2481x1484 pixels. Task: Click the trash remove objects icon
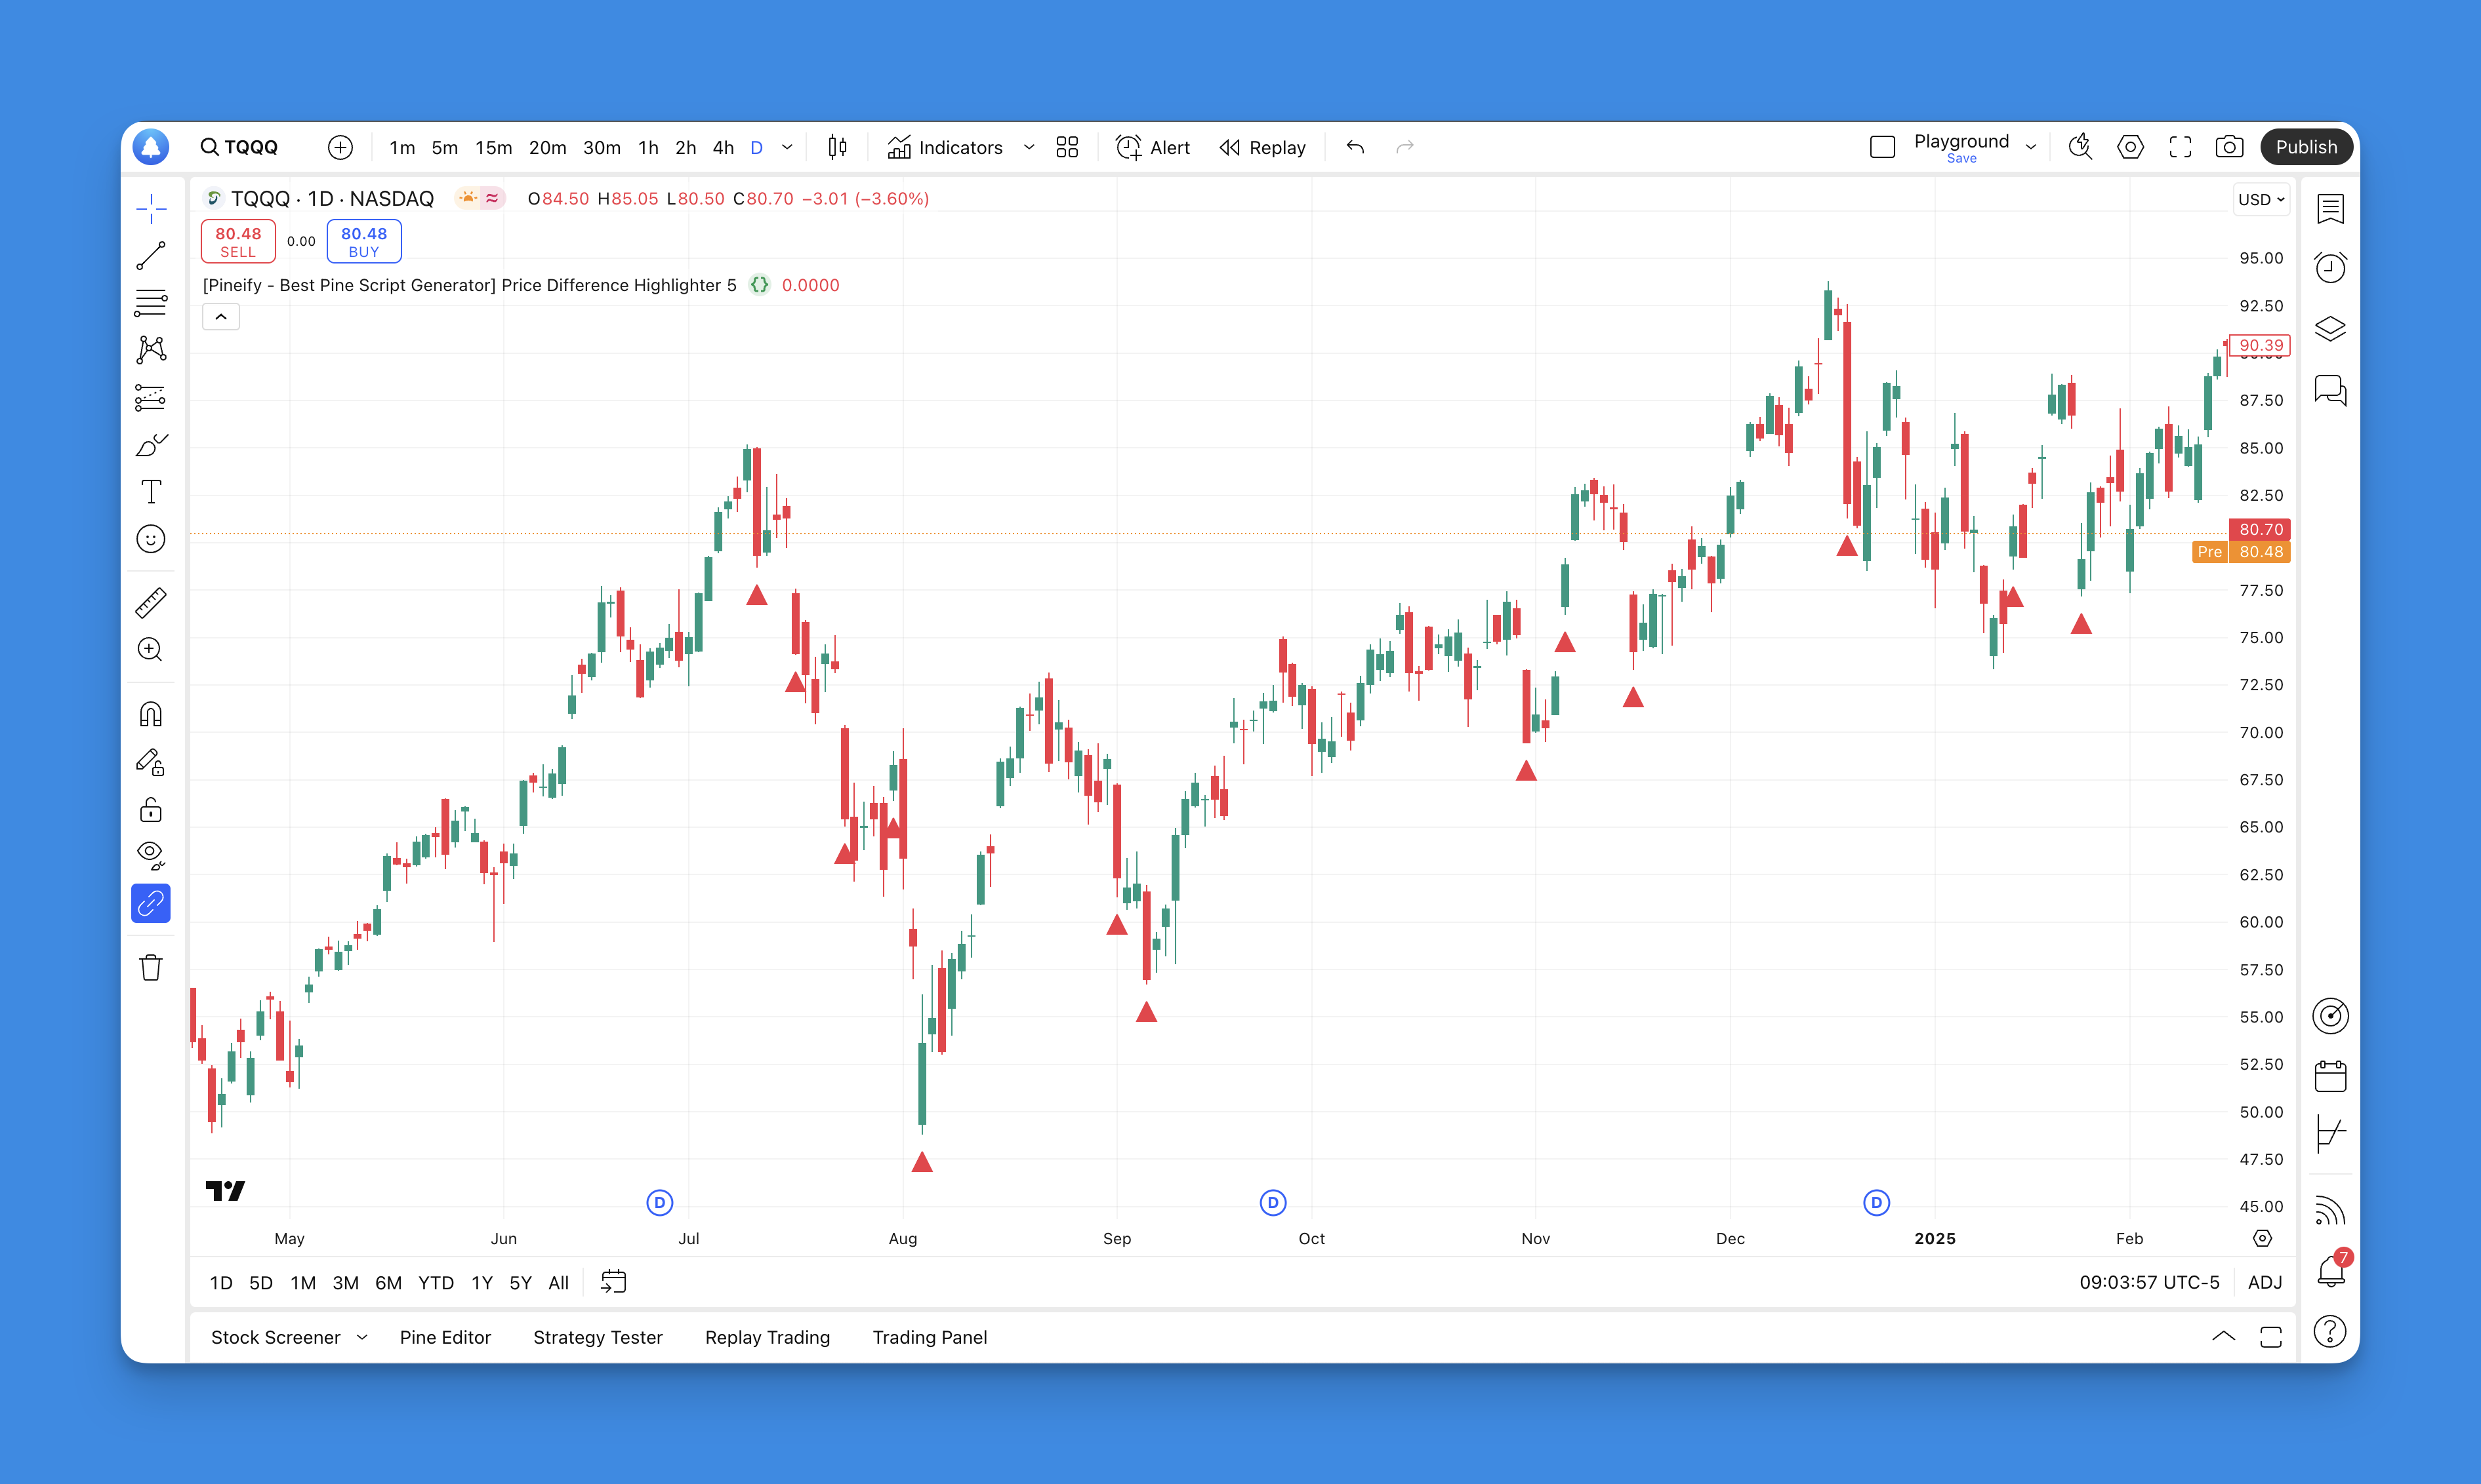pyautogui.click(x=151, y=968)
